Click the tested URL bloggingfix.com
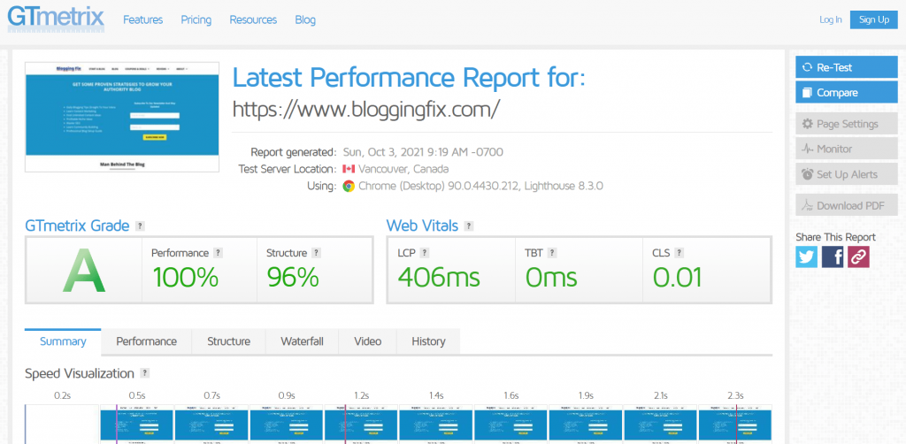 click(365, 109)
